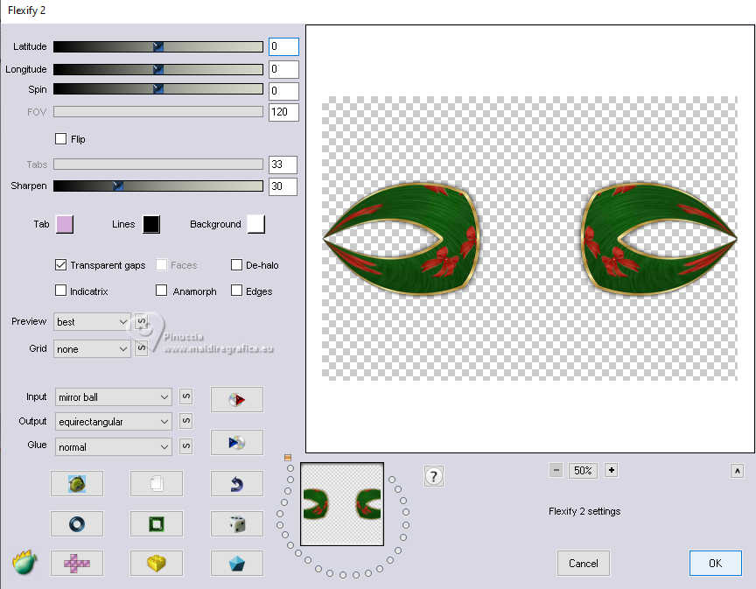Open the white Background color swatch

256,224
